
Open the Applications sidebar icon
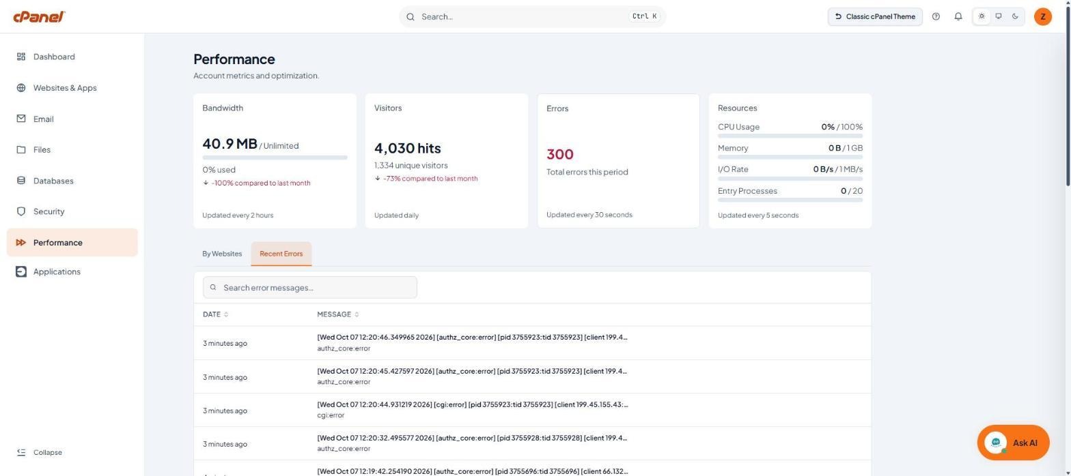(21, 271)
